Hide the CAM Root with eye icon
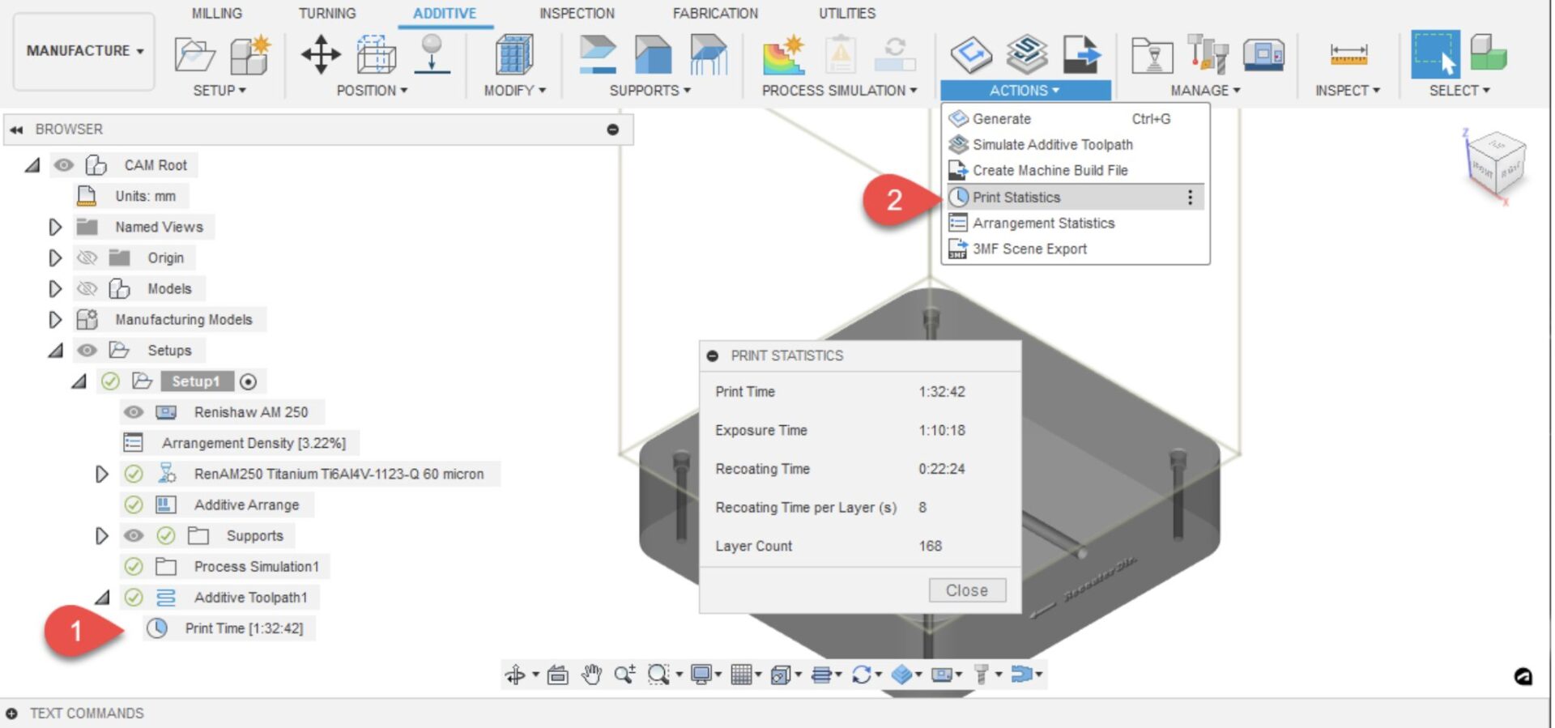1555x728 pixels. point(63,165)
